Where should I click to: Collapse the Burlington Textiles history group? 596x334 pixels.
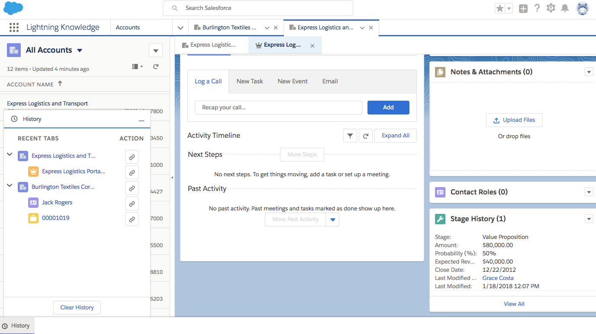point(10,186)
